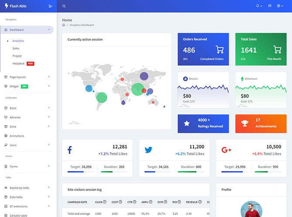Click the breadcrumb home icon

[x=64, y=25]
